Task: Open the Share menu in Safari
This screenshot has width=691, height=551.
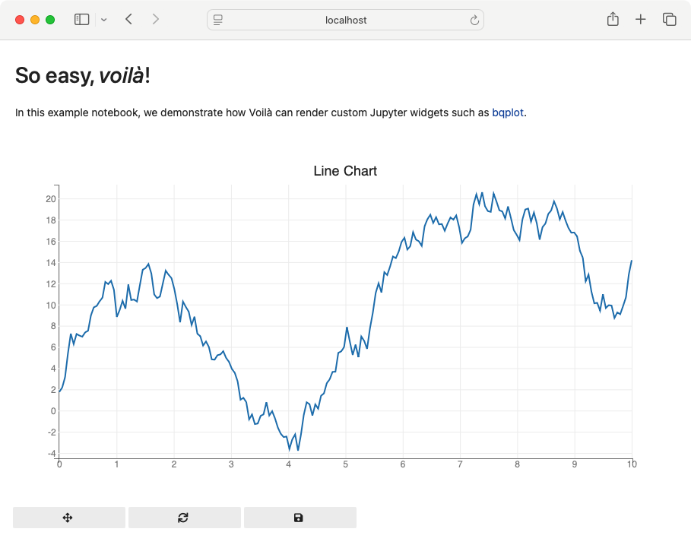Action: pos(613,20)
